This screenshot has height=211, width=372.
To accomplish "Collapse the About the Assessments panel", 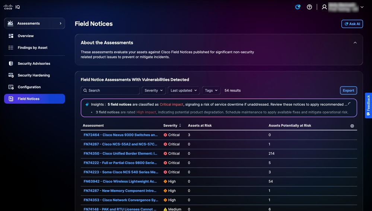I will [x=355, y=43].
